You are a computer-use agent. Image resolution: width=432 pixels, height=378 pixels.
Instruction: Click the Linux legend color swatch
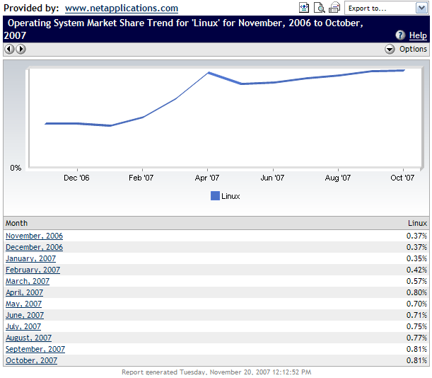215,196
